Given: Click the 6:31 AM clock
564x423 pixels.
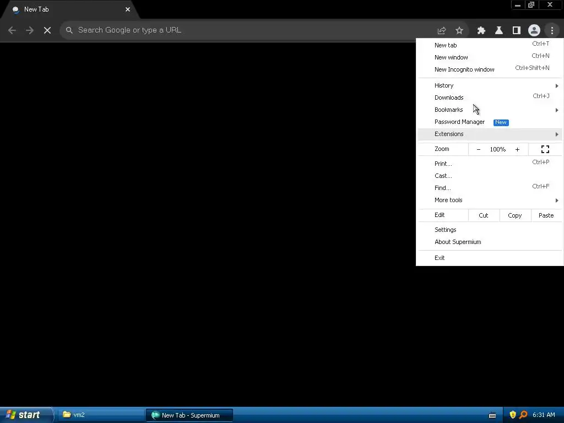Looking at the screenshot, I should coord(544,415).
